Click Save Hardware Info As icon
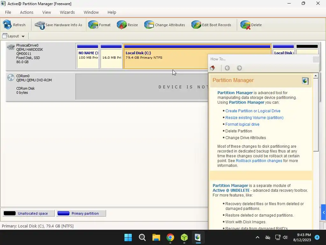 pyautogui.click(x=40, y=25)
